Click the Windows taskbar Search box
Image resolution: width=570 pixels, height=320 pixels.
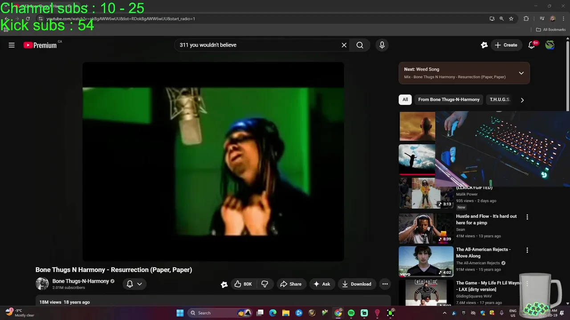click(220, 313)
